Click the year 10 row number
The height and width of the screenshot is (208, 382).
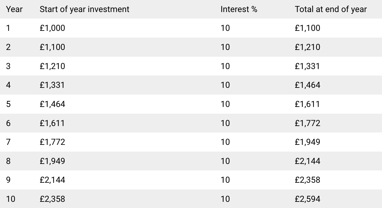(x=11, y=199)
